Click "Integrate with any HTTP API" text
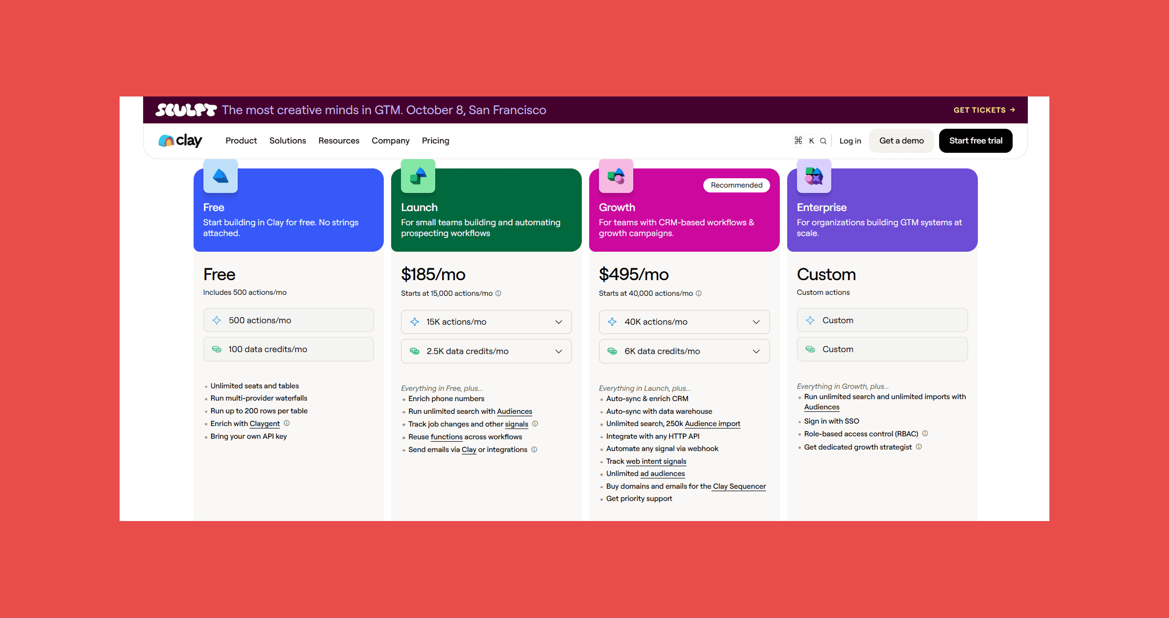This screenshot has width=1169, height=618. (653, 436)
